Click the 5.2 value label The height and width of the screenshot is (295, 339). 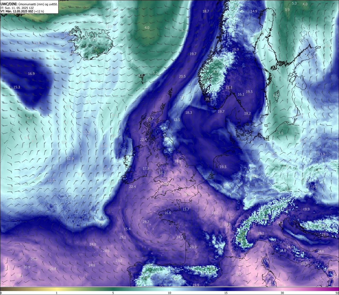155,73
